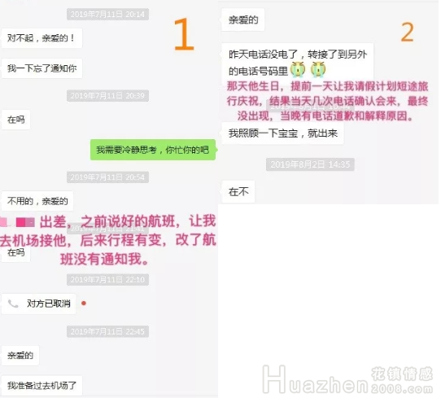Select the message 不用的，亲爱的
The image size is (441, 402).
click(37, 201)
